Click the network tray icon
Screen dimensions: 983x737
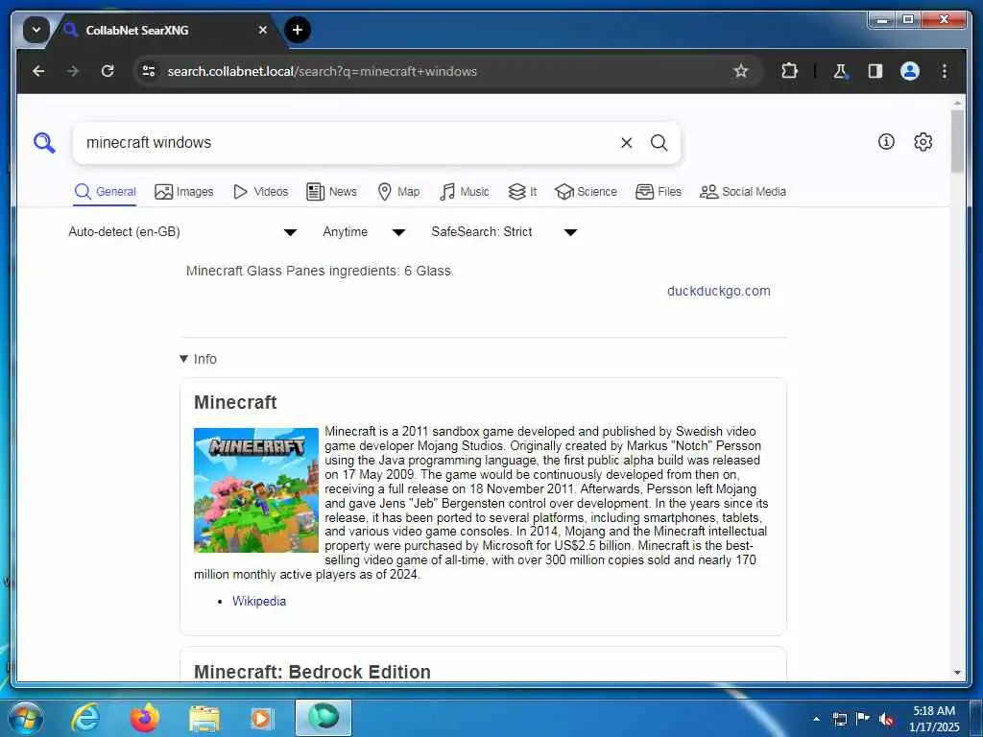tap(839, 719)
